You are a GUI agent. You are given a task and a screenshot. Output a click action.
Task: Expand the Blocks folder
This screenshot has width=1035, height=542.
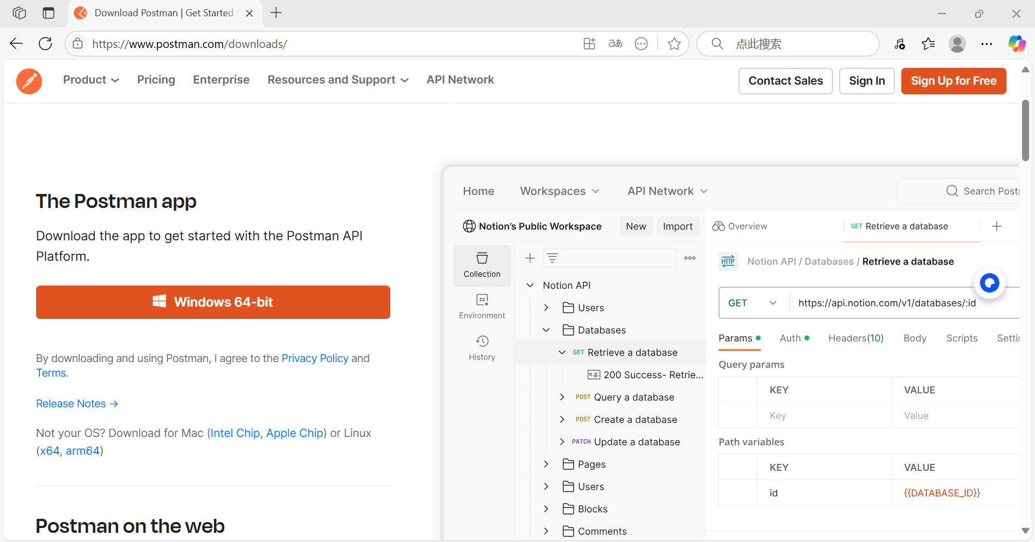tap(546, 509)
